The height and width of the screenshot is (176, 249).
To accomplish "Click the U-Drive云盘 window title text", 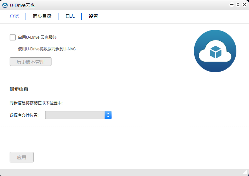I will 22,5.
